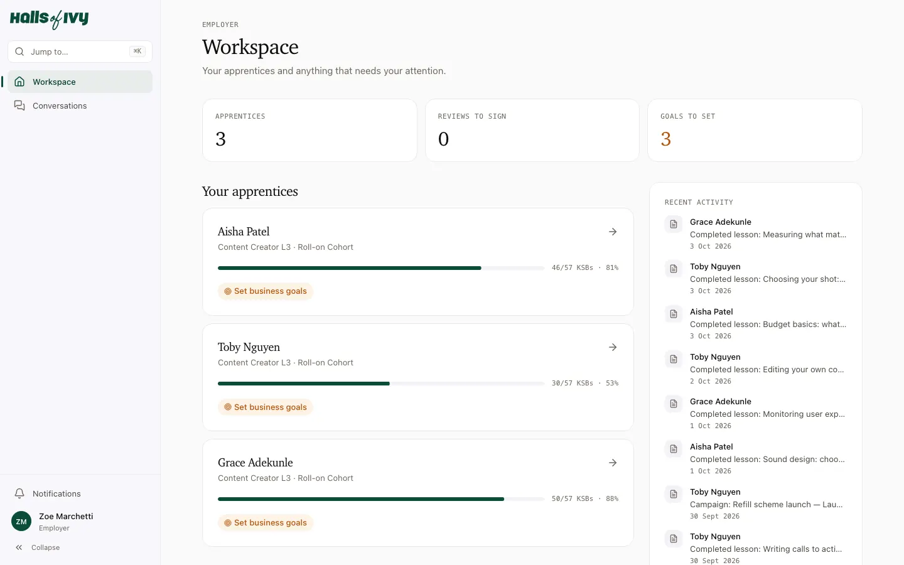The image size is (904, 565).
Task: Click '50/57 KSBs · 88%' text
Action: (585, 498)
